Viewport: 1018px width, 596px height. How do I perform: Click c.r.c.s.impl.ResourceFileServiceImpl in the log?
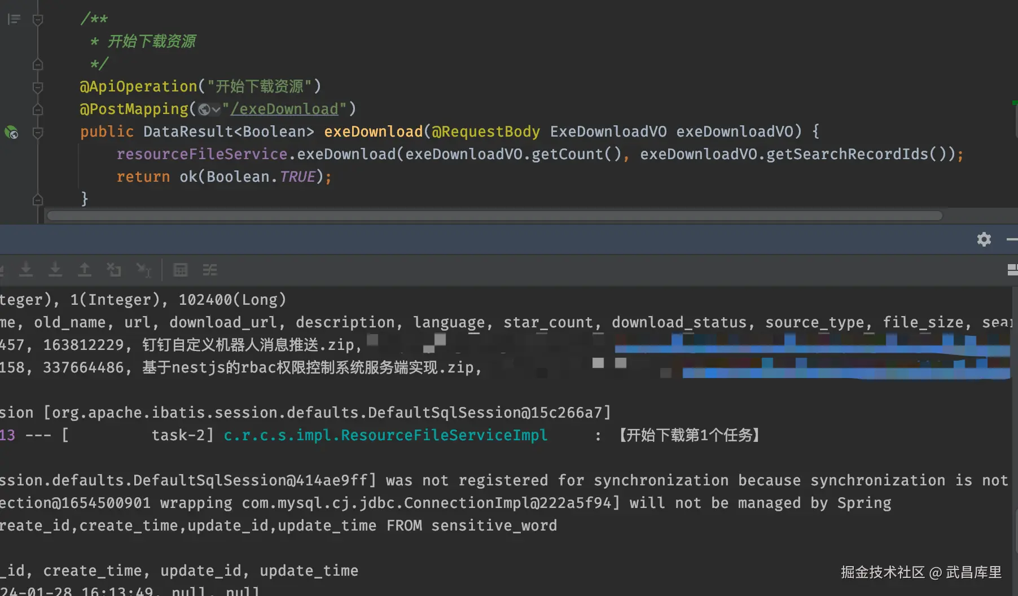[386, 435]
